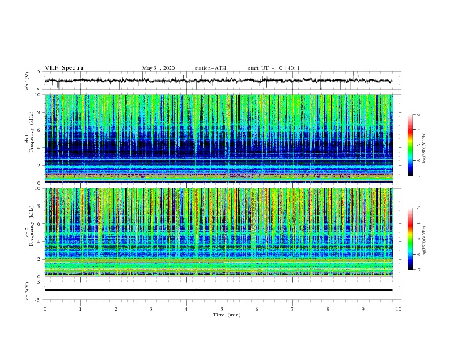Click the "10" tick on the time axis
449x347 pixels.
click(399, 309)
